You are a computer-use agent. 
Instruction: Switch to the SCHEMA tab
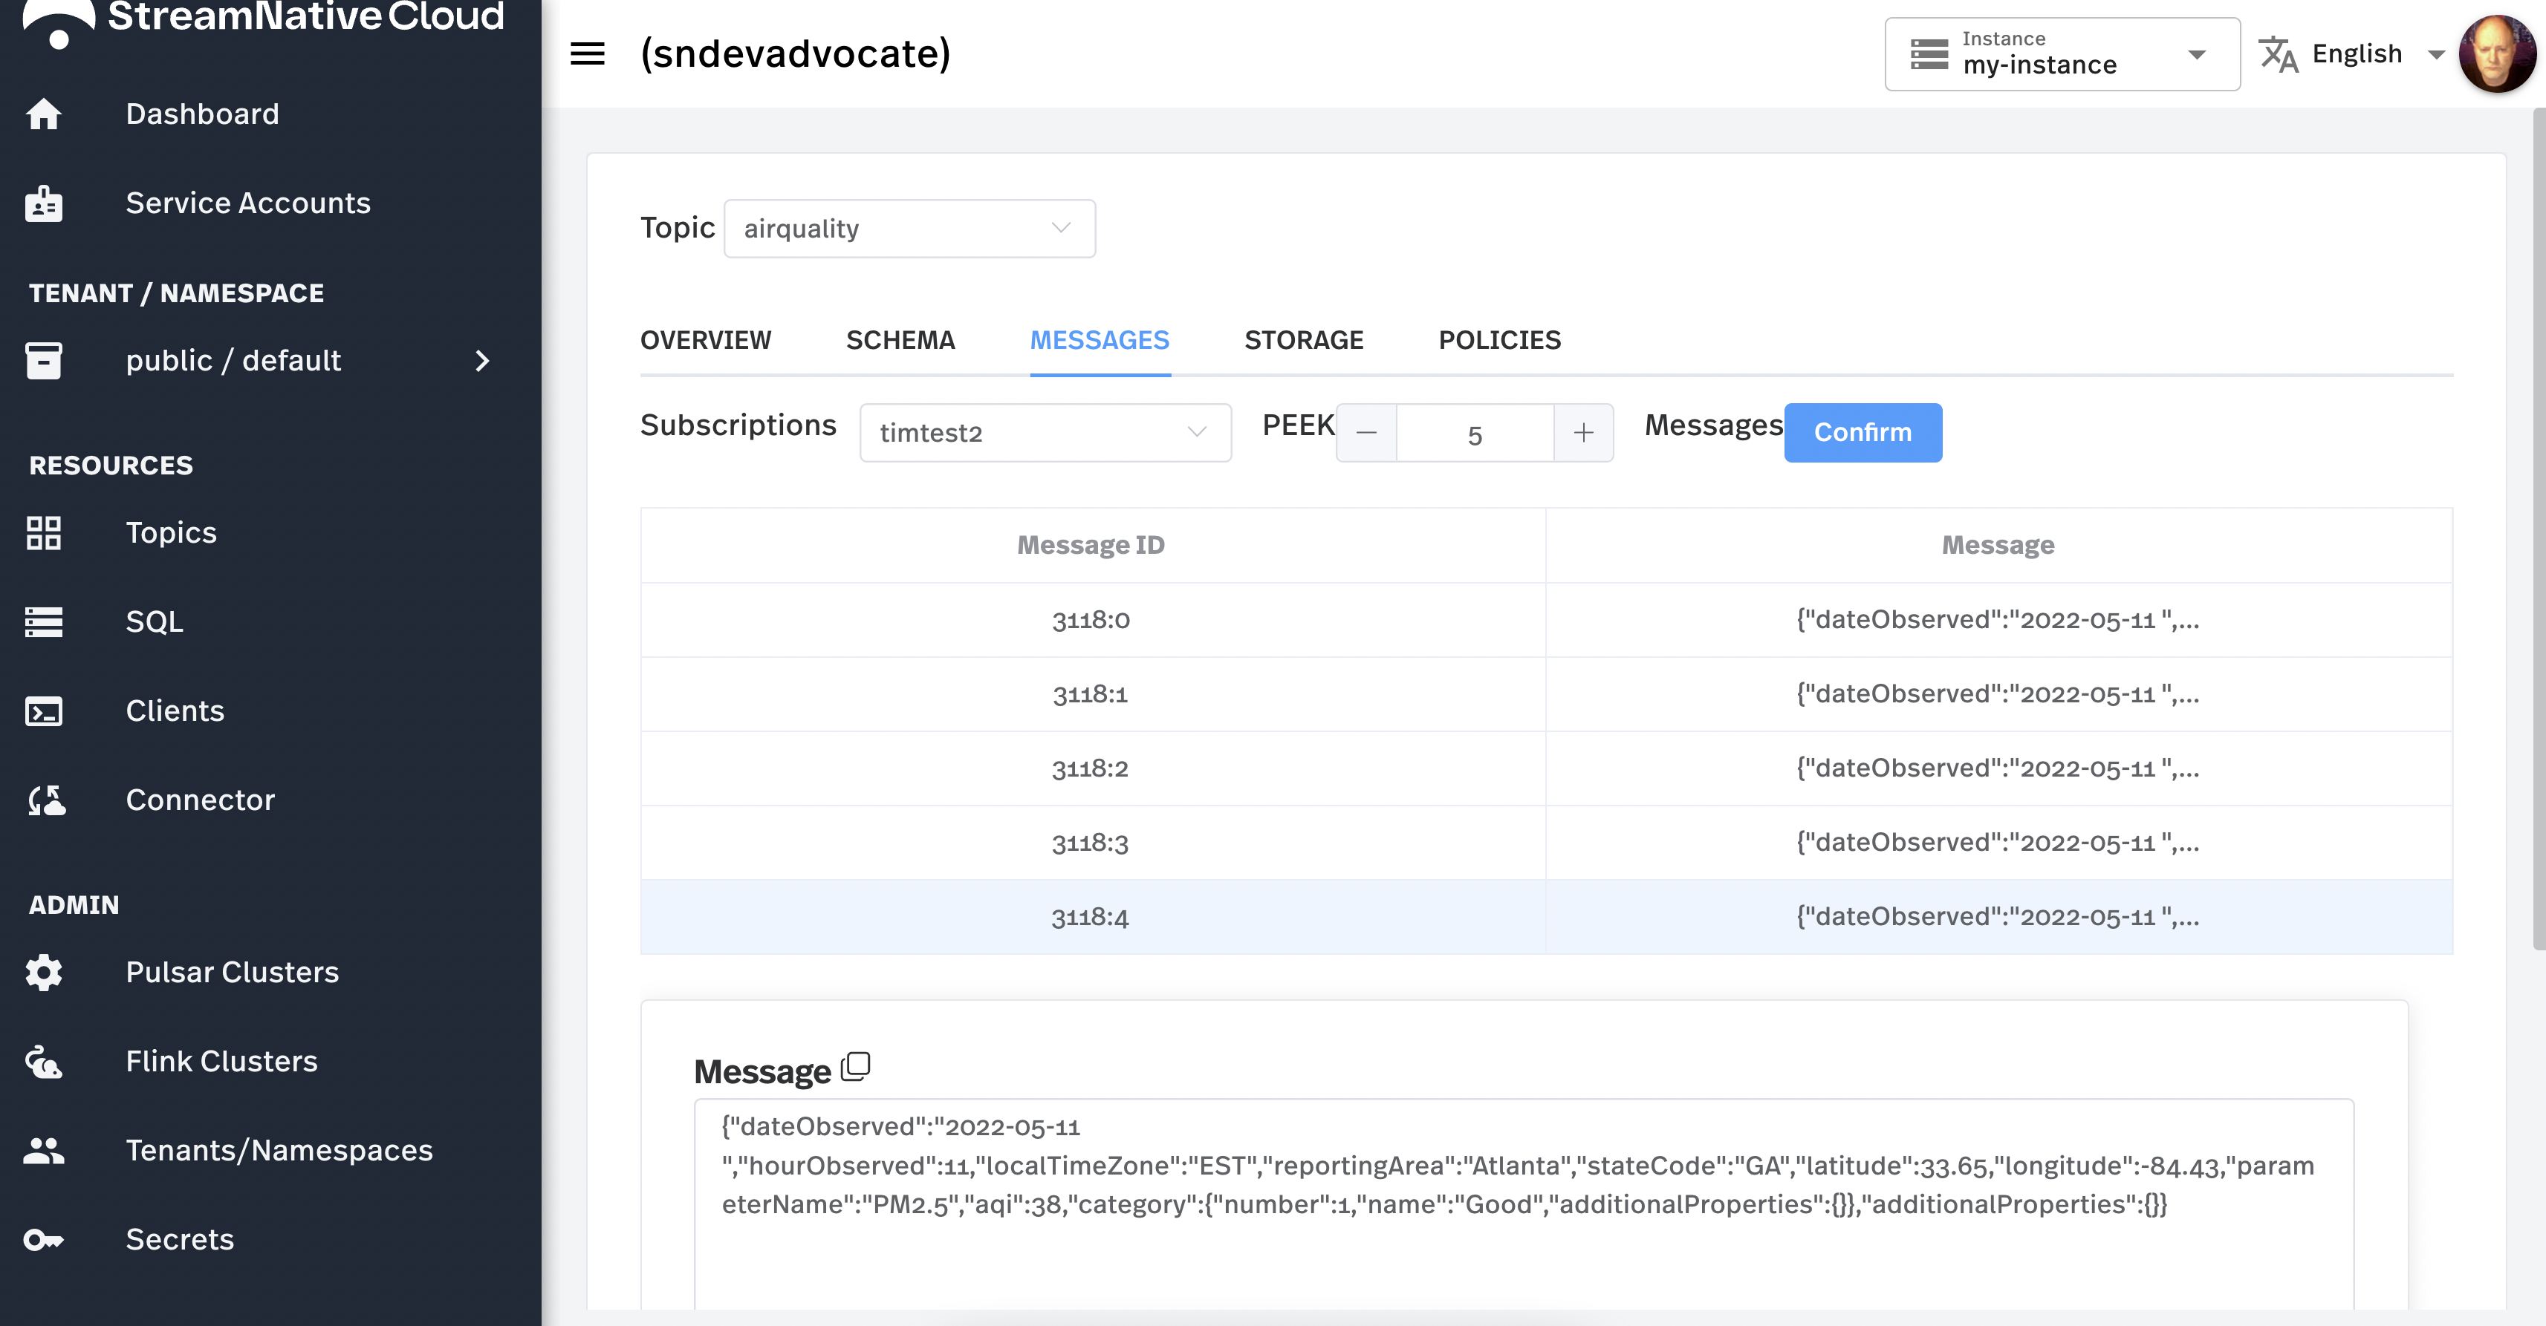tap(900, 340)
